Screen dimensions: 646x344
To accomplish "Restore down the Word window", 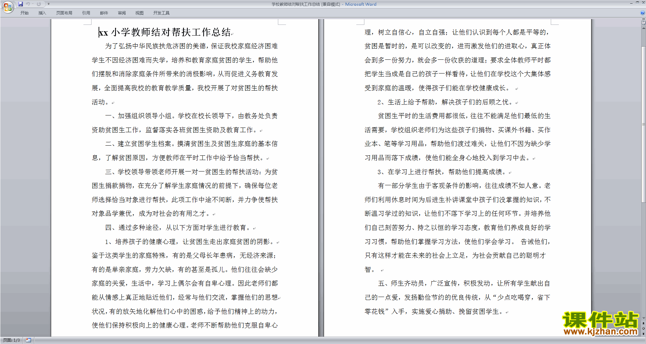I will [637, 3].
